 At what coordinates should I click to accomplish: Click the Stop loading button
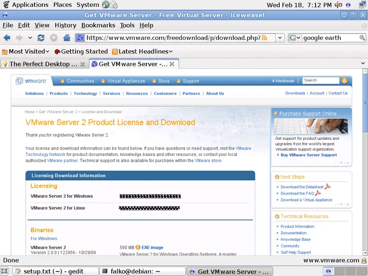[x=54, y=38]
